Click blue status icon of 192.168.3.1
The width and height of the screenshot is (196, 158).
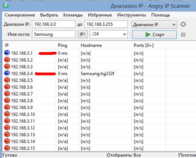click(x=7, y=53)
